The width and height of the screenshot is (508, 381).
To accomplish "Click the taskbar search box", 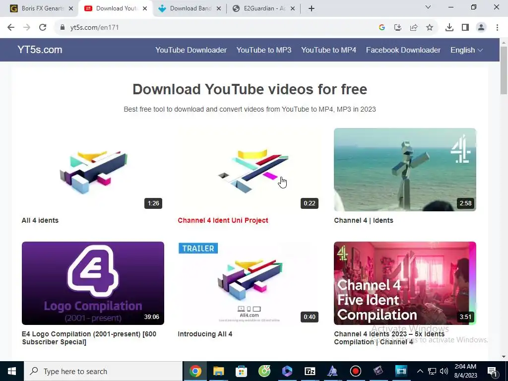I will pyautogui.click(x=103, y=371).
